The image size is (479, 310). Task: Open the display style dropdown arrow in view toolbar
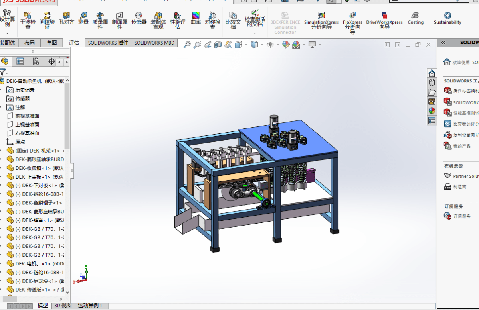262,45
